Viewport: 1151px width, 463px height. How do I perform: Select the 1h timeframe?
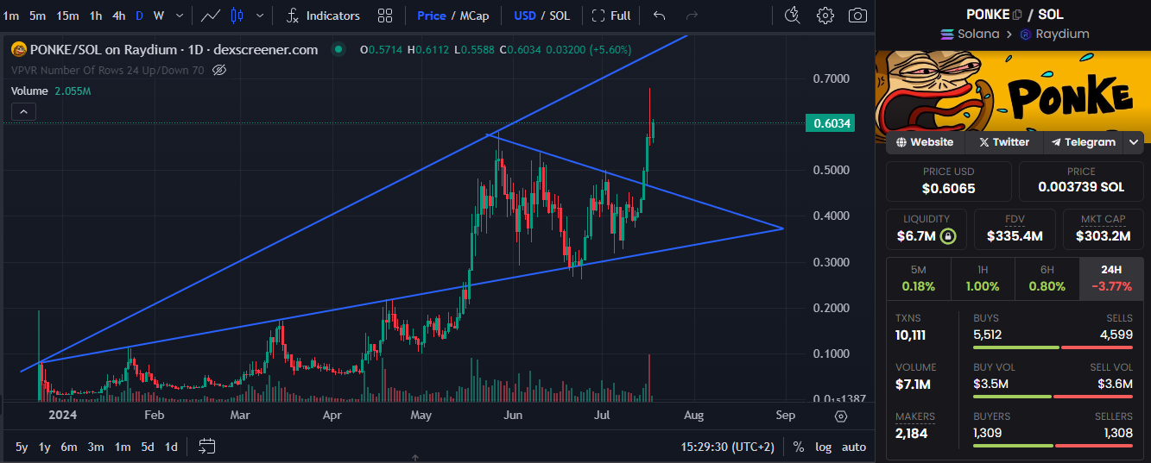[96, 16]
